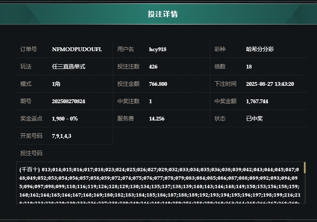Viewport: 317px width, 222px height.
Task: Click the username hcy918
Action: pyautogui.click(x=158, y=49)
